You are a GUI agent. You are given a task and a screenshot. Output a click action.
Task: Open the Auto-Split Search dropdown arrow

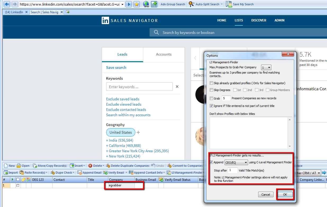222,4
